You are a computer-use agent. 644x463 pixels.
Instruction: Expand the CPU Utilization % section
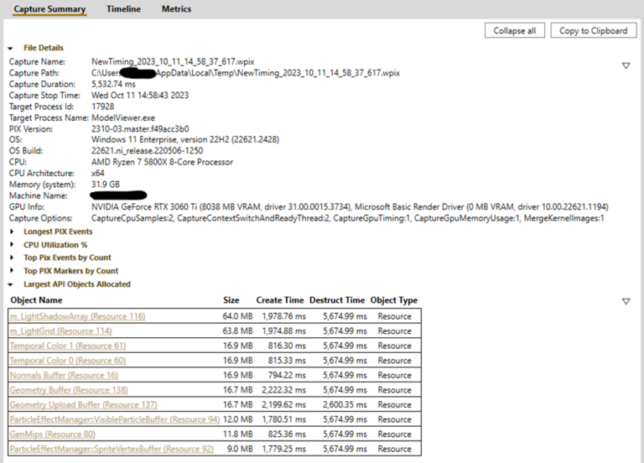pyautogui.click(x=12, y=245)
